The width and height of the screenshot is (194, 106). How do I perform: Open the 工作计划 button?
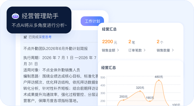92,21
